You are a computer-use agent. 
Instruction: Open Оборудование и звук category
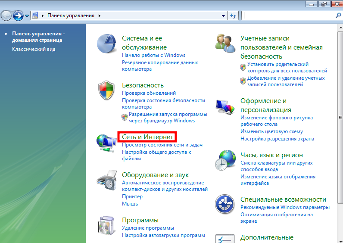pos(155,175)
